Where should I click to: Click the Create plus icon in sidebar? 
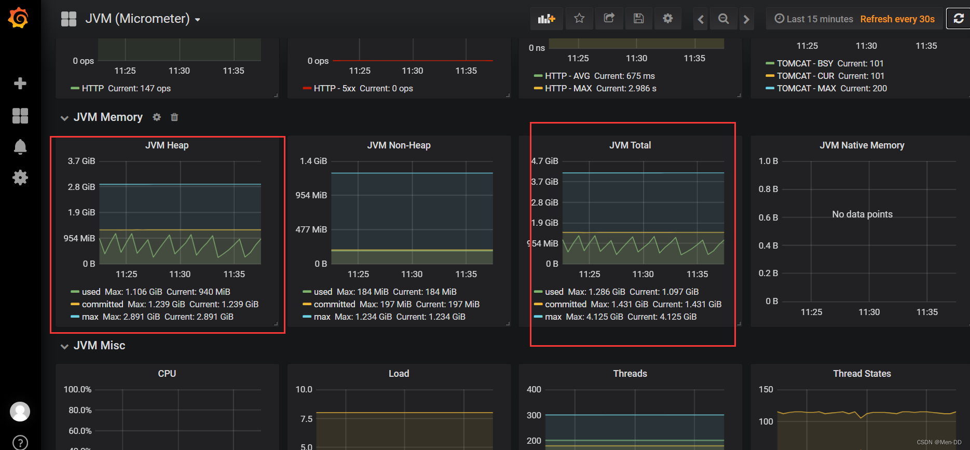point(20,84)
